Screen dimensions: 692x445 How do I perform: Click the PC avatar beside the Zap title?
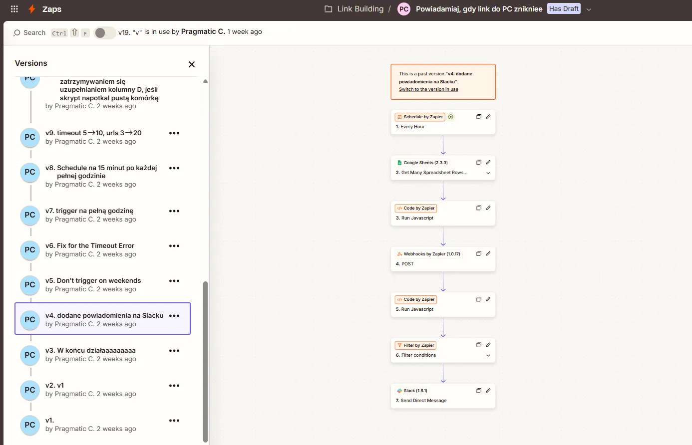404,9
